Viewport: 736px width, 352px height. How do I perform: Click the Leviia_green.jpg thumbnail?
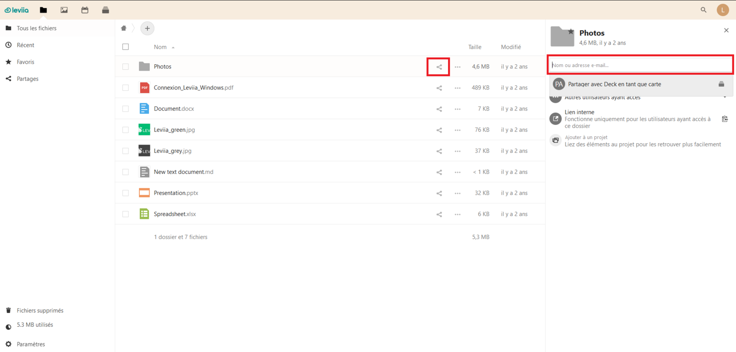coord(144,130)
